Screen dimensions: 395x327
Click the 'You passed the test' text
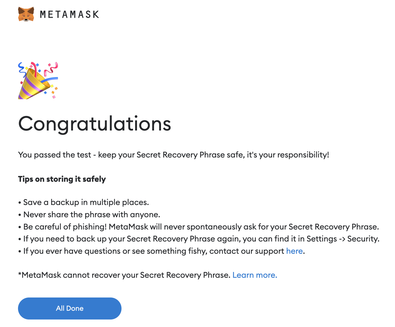[x=54, y=155]
